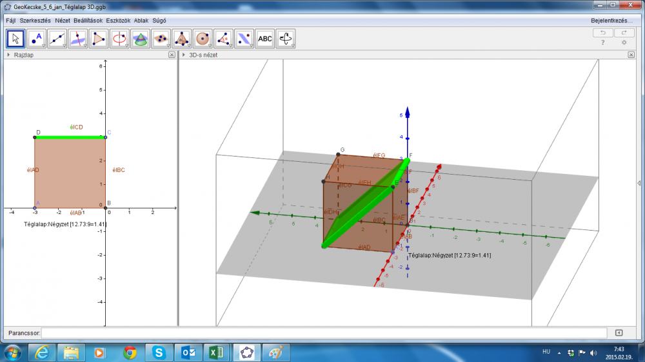Collapse the Rajzlap panel triangle
The width and height of the screenshot is (645, 362).
(x=8, y=55)
